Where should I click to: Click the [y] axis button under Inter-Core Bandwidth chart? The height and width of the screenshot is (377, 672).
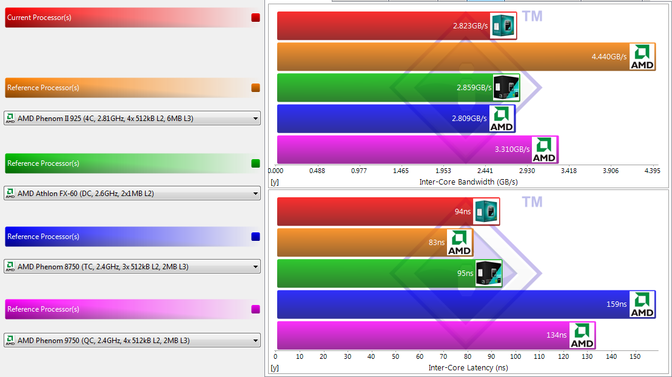[275, 182]
